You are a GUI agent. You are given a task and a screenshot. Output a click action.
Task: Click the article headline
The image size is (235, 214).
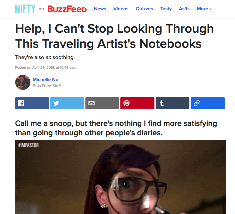pyautogui.click(x=114, y=36)
